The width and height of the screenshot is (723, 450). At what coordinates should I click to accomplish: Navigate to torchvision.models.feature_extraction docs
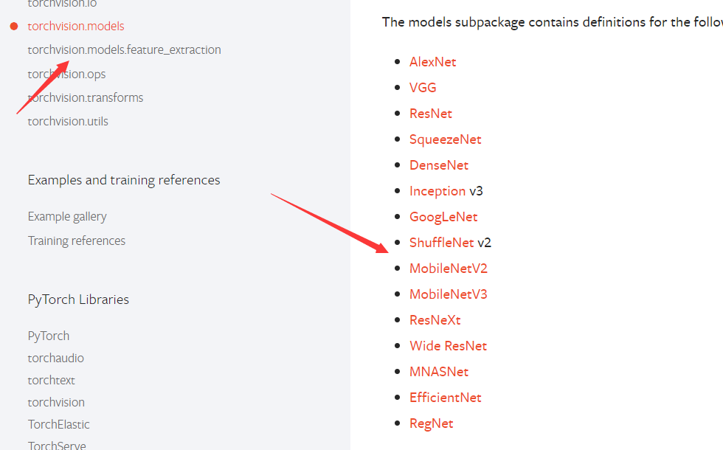click(x=124, y=49)
